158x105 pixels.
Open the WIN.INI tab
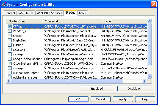click(42, 13)
